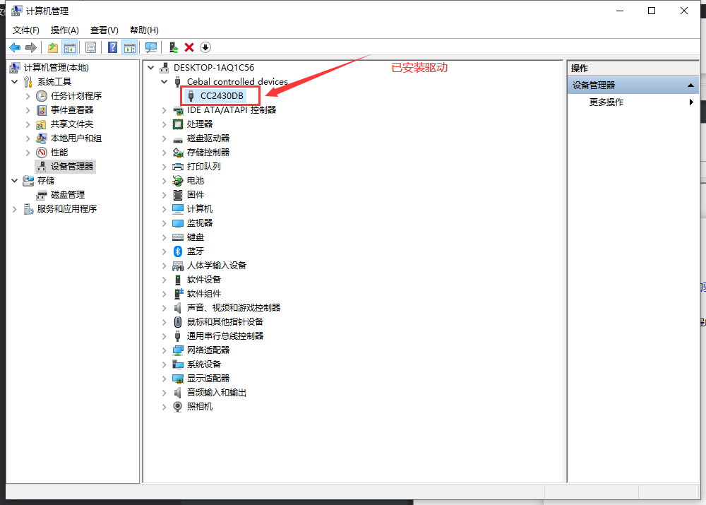Click the Forward arrow toolbar icon

(31, 47)
